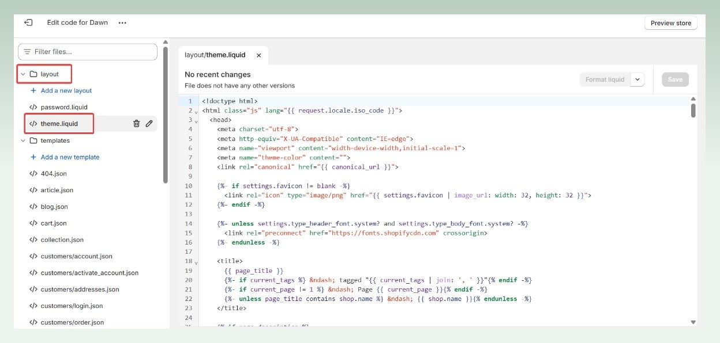
Task: Fold the title tag at line 18
Action: [x=196, y=262]
